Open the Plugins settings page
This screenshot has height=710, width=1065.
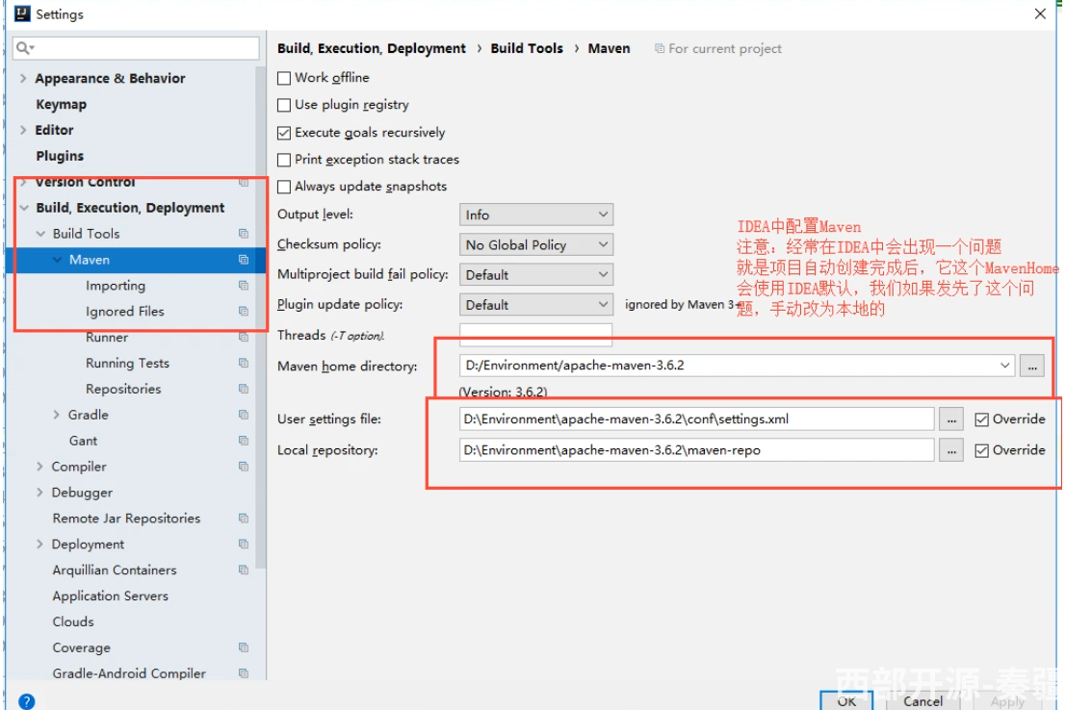[x=60, y=156]
